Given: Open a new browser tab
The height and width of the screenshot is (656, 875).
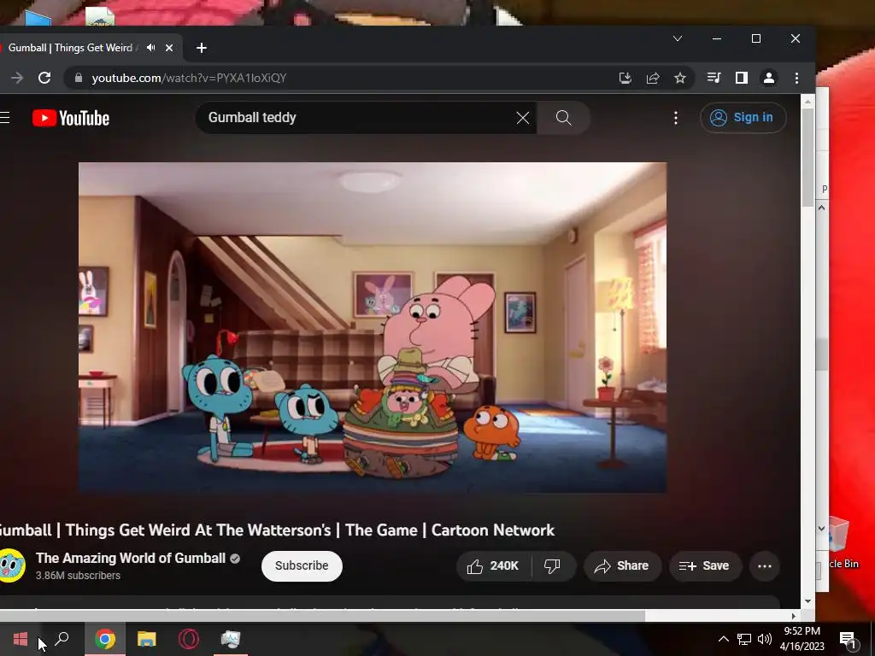Looking at the screenshot, I should click(x=202, y=48).
